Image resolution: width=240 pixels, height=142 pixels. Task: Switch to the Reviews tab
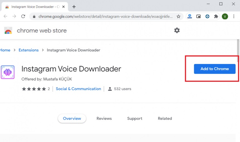coord(104,118)
